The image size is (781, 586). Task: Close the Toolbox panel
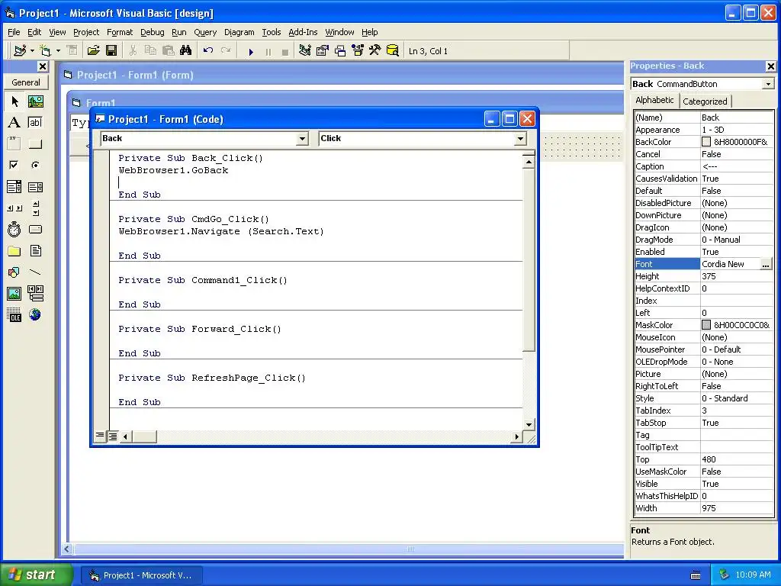[43, 66]
